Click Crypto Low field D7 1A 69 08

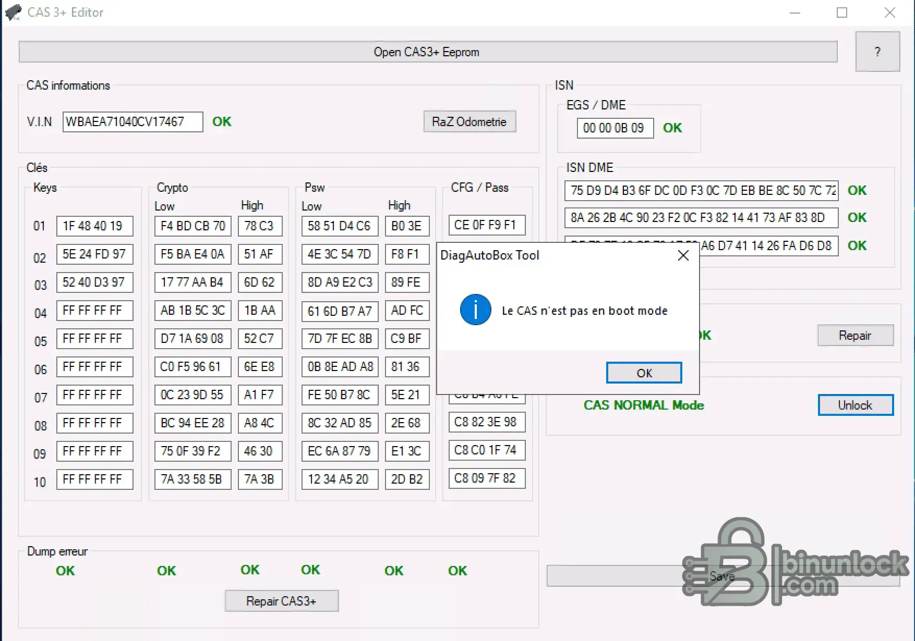[192, 339]
